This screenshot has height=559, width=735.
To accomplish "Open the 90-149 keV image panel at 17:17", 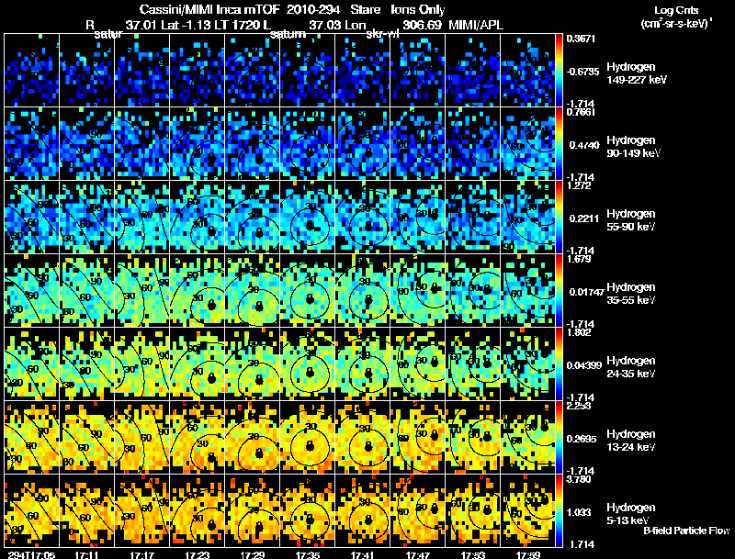I will tap(142, 144).
